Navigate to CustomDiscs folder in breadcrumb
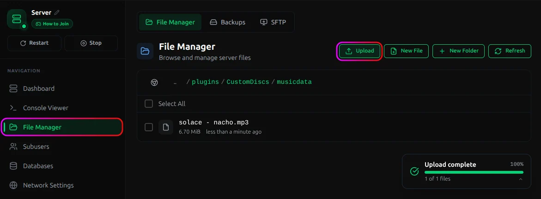 (x=248, y=82)
